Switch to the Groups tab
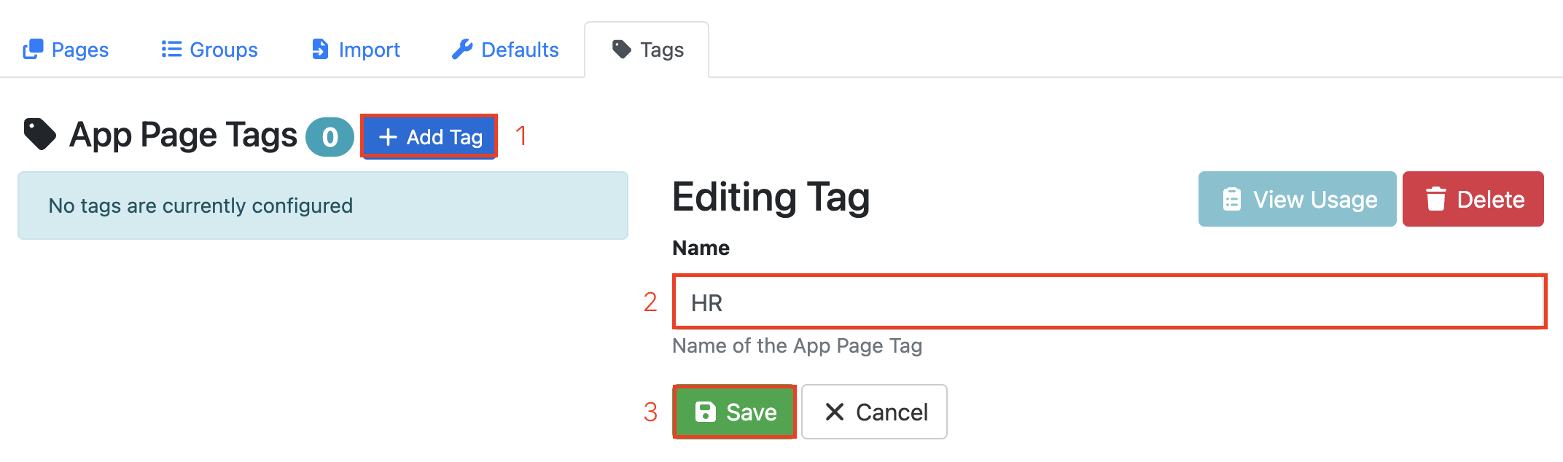 click(209, 50)
